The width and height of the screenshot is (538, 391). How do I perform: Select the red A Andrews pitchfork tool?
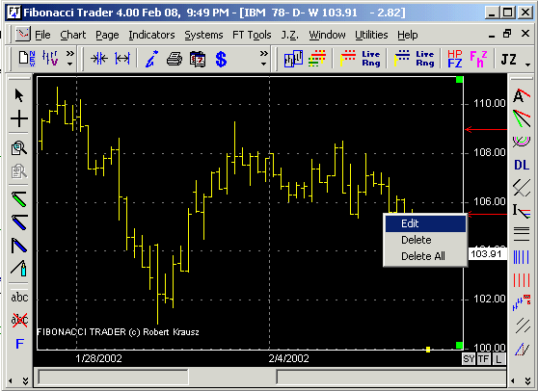tap(522, 95)
